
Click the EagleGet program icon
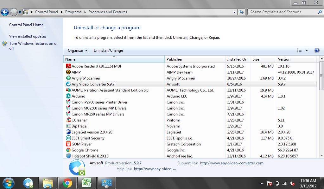point(68,132)
